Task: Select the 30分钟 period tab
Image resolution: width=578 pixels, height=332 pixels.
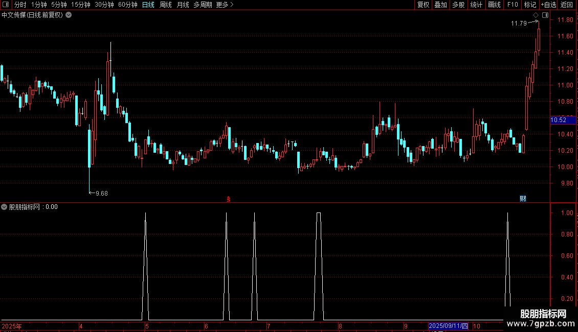Action: pyautogui.click(x=104, y=5)
